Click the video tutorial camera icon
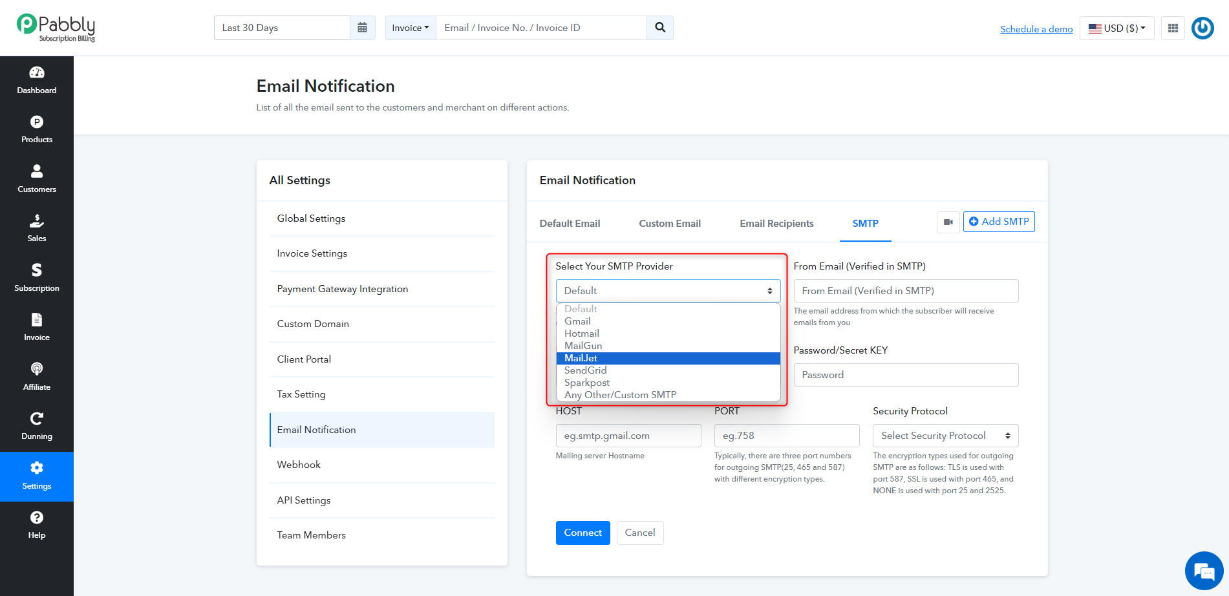1229x596 pixels. pyautogui.click(x=948, y=222)
